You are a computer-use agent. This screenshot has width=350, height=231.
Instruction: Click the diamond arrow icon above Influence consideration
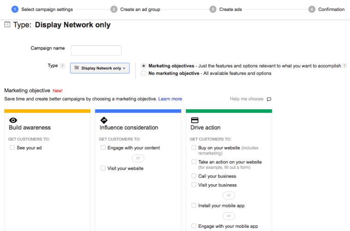point(104,120)
